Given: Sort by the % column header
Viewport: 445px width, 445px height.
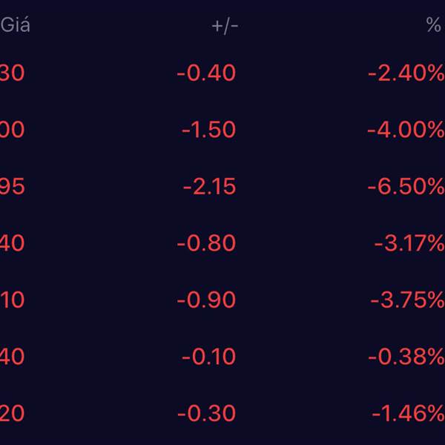Looking at the screenshot, I should [434, 25].
